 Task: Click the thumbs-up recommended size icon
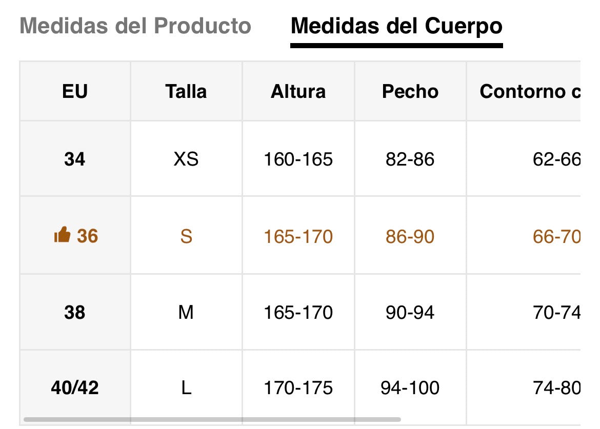pyautogui.click(x=62, y=236)
